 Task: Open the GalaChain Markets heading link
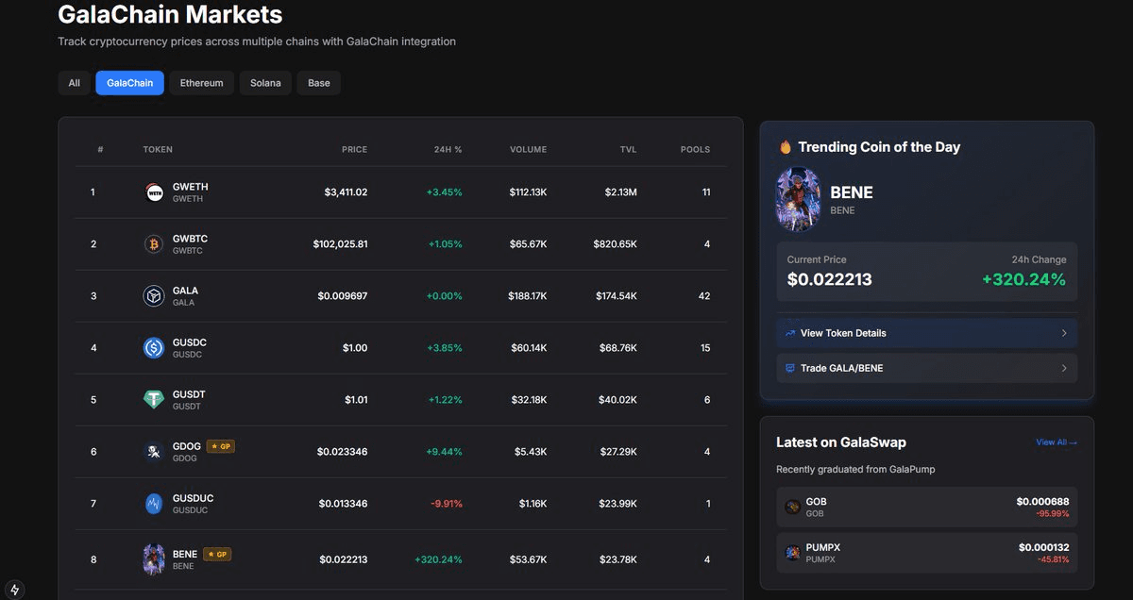170,15
